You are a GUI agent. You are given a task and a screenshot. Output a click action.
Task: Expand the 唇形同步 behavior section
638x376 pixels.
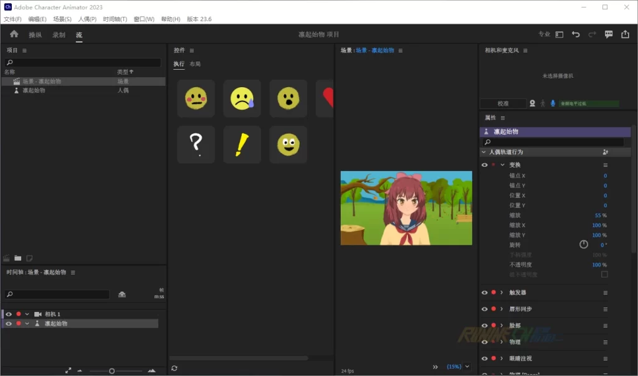(502, 309)
